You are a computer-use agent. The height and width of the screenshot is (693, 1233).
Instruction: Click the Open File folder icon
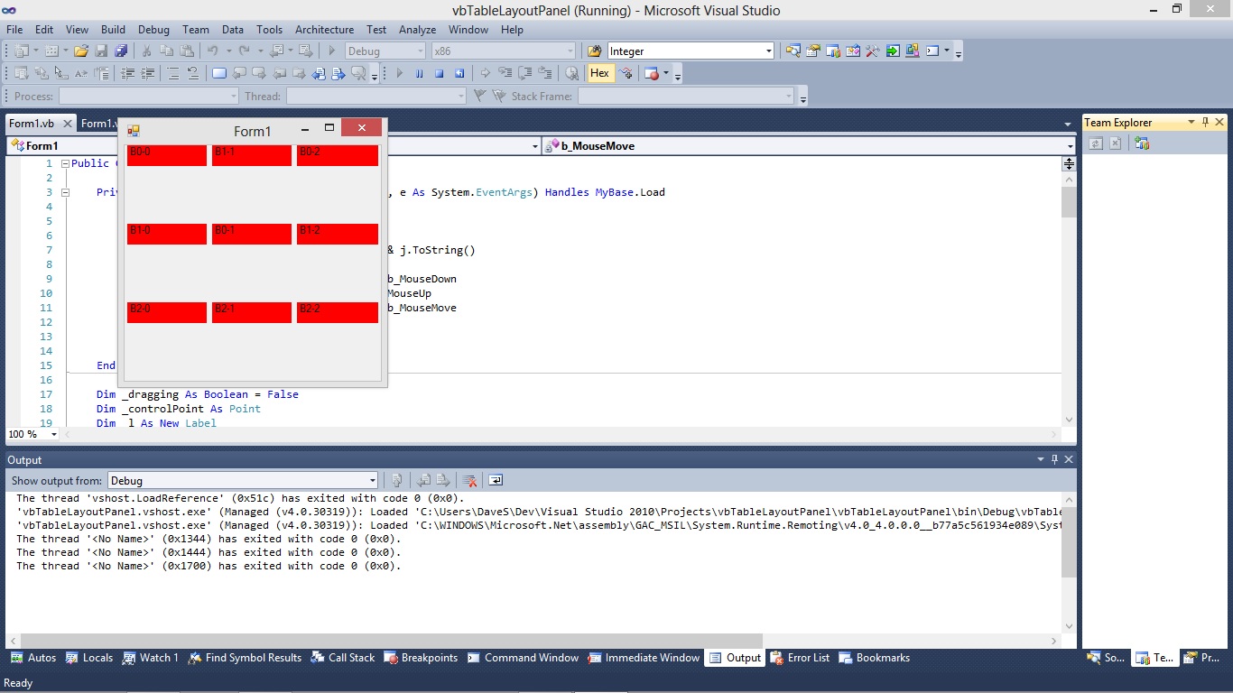[81, 51]
